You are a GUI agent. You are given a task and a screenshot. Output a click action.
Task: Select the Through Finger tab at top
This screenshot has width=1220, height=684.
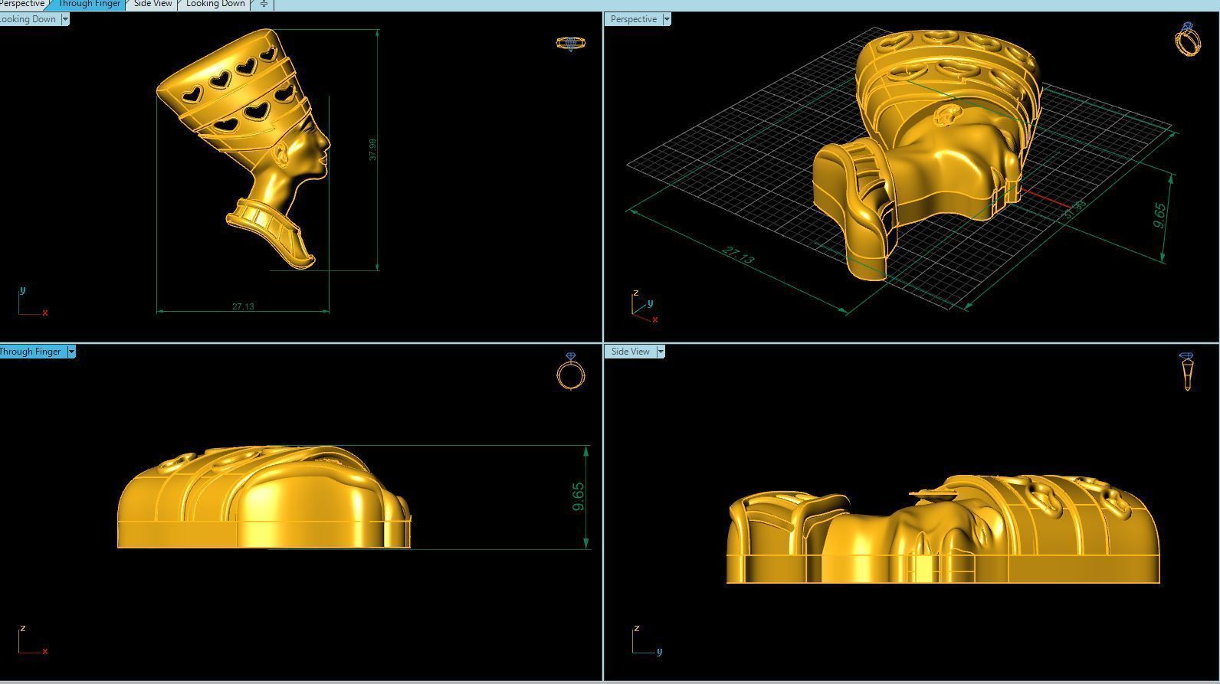[89, 4]
